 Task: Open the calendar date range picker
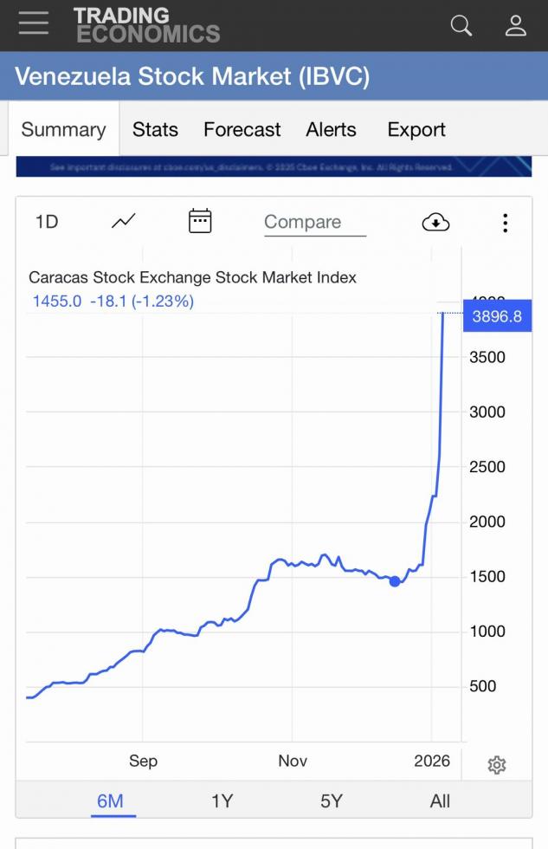(200, 222)
